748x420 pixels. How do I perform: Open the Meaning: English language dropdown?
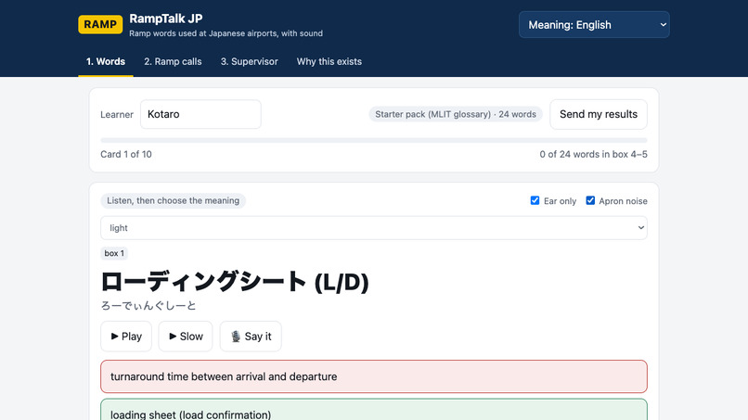594,25
